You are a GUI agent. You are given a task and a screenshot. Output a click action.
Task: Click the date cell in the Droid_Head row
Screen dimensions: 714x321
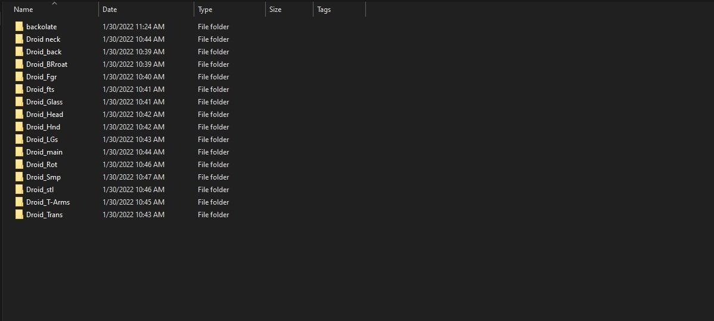click(134, 115)
